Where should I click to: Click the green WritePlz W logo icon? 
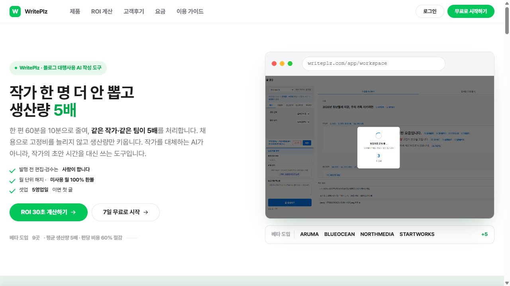click(16, 12)
